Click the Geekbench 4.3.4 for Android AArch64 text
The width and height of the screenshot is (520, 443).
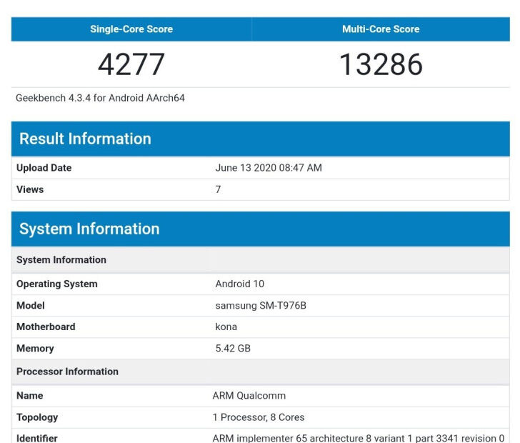[100, 98]
